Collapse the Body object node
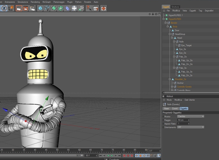The image size is (219, 160). point(168,26)
